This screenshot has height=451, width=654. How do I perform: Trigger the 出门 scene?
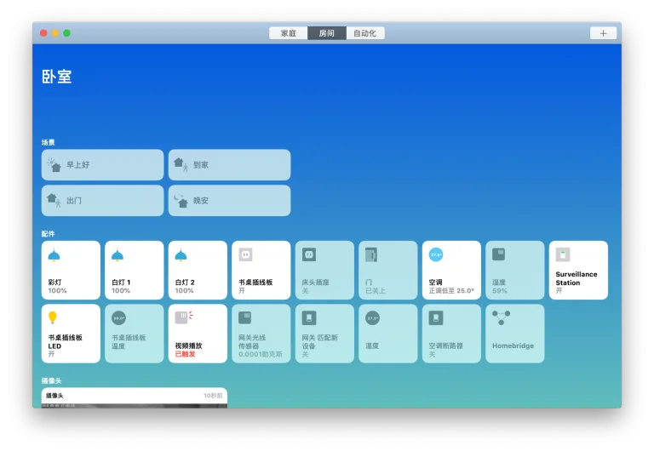[x=102, y=201]
